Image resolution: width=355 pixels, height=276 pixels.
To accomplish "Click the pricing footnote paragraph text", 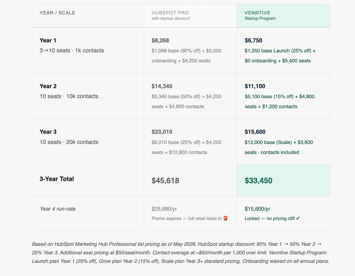I will click(180, 253).
